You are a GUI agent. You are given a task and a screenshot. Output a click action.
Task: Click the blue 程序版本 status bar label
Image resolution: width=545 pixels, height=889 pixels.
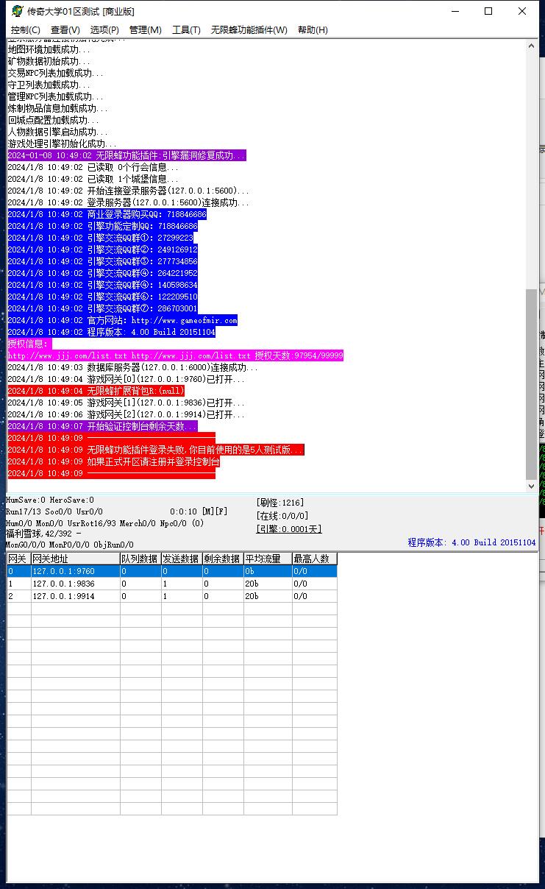pos(472,542)
